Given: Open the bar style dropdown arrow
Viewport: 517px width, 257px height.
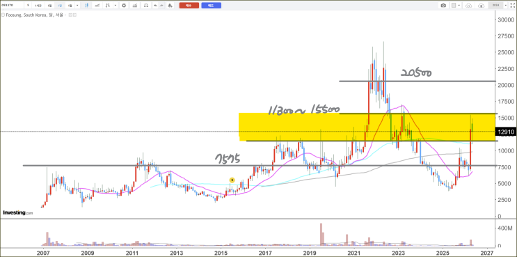Looking at the screenshot, I should pyautogui.click(x=116, y=6).
